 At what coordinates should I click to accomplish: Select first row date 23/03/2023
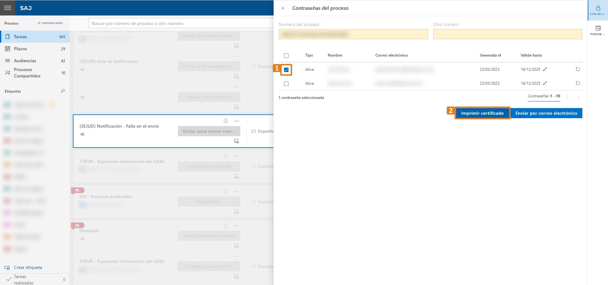490,70
